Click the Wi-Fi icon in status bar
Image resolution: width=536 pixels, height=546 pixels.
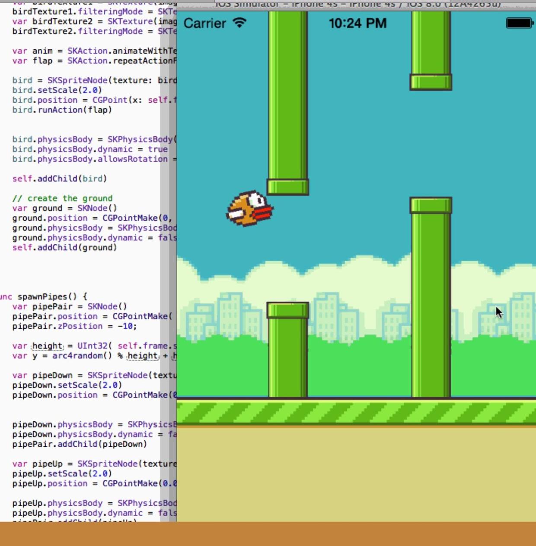tap(239, 23)
